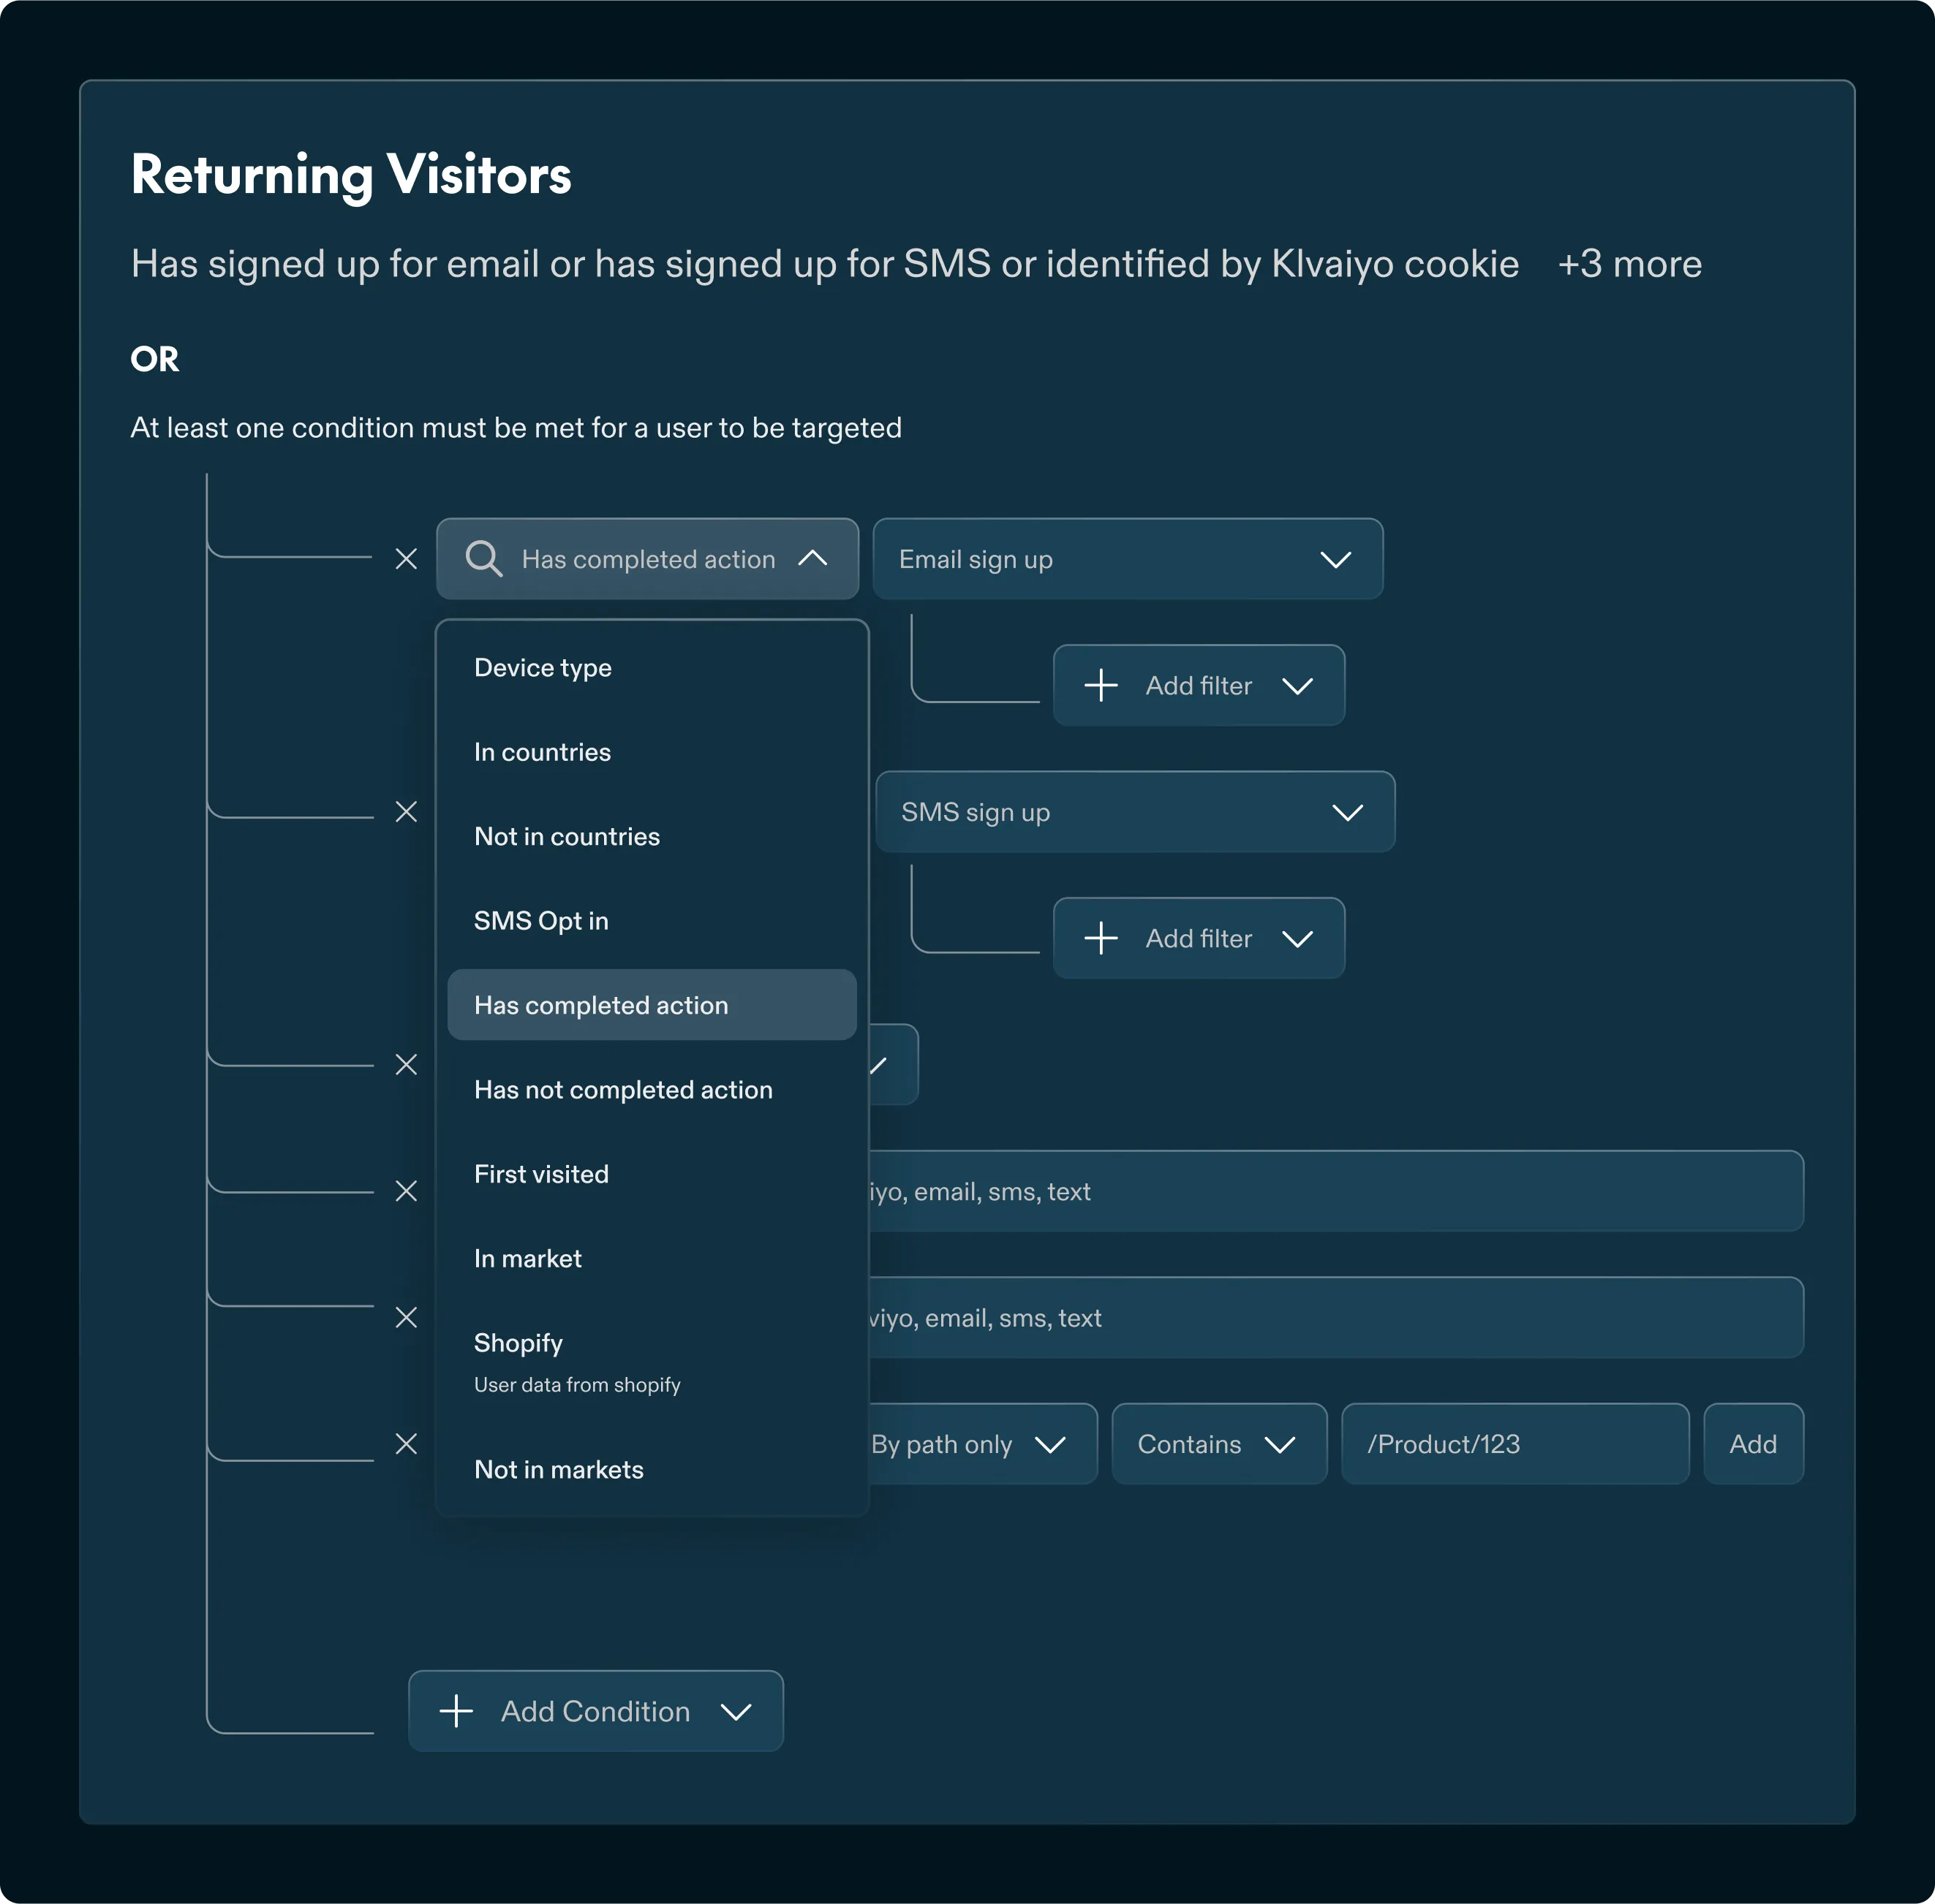Screen dimensions: 1935x1904
Task: Remove the Email sign up condition row
Action: [406, 559]
